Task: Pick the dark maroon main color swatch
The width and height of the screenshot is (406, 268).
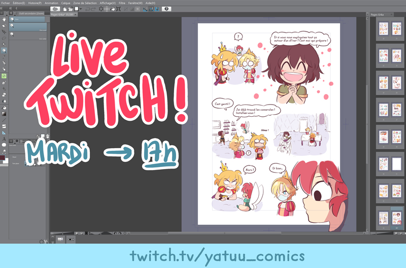Action: (3, 157)
